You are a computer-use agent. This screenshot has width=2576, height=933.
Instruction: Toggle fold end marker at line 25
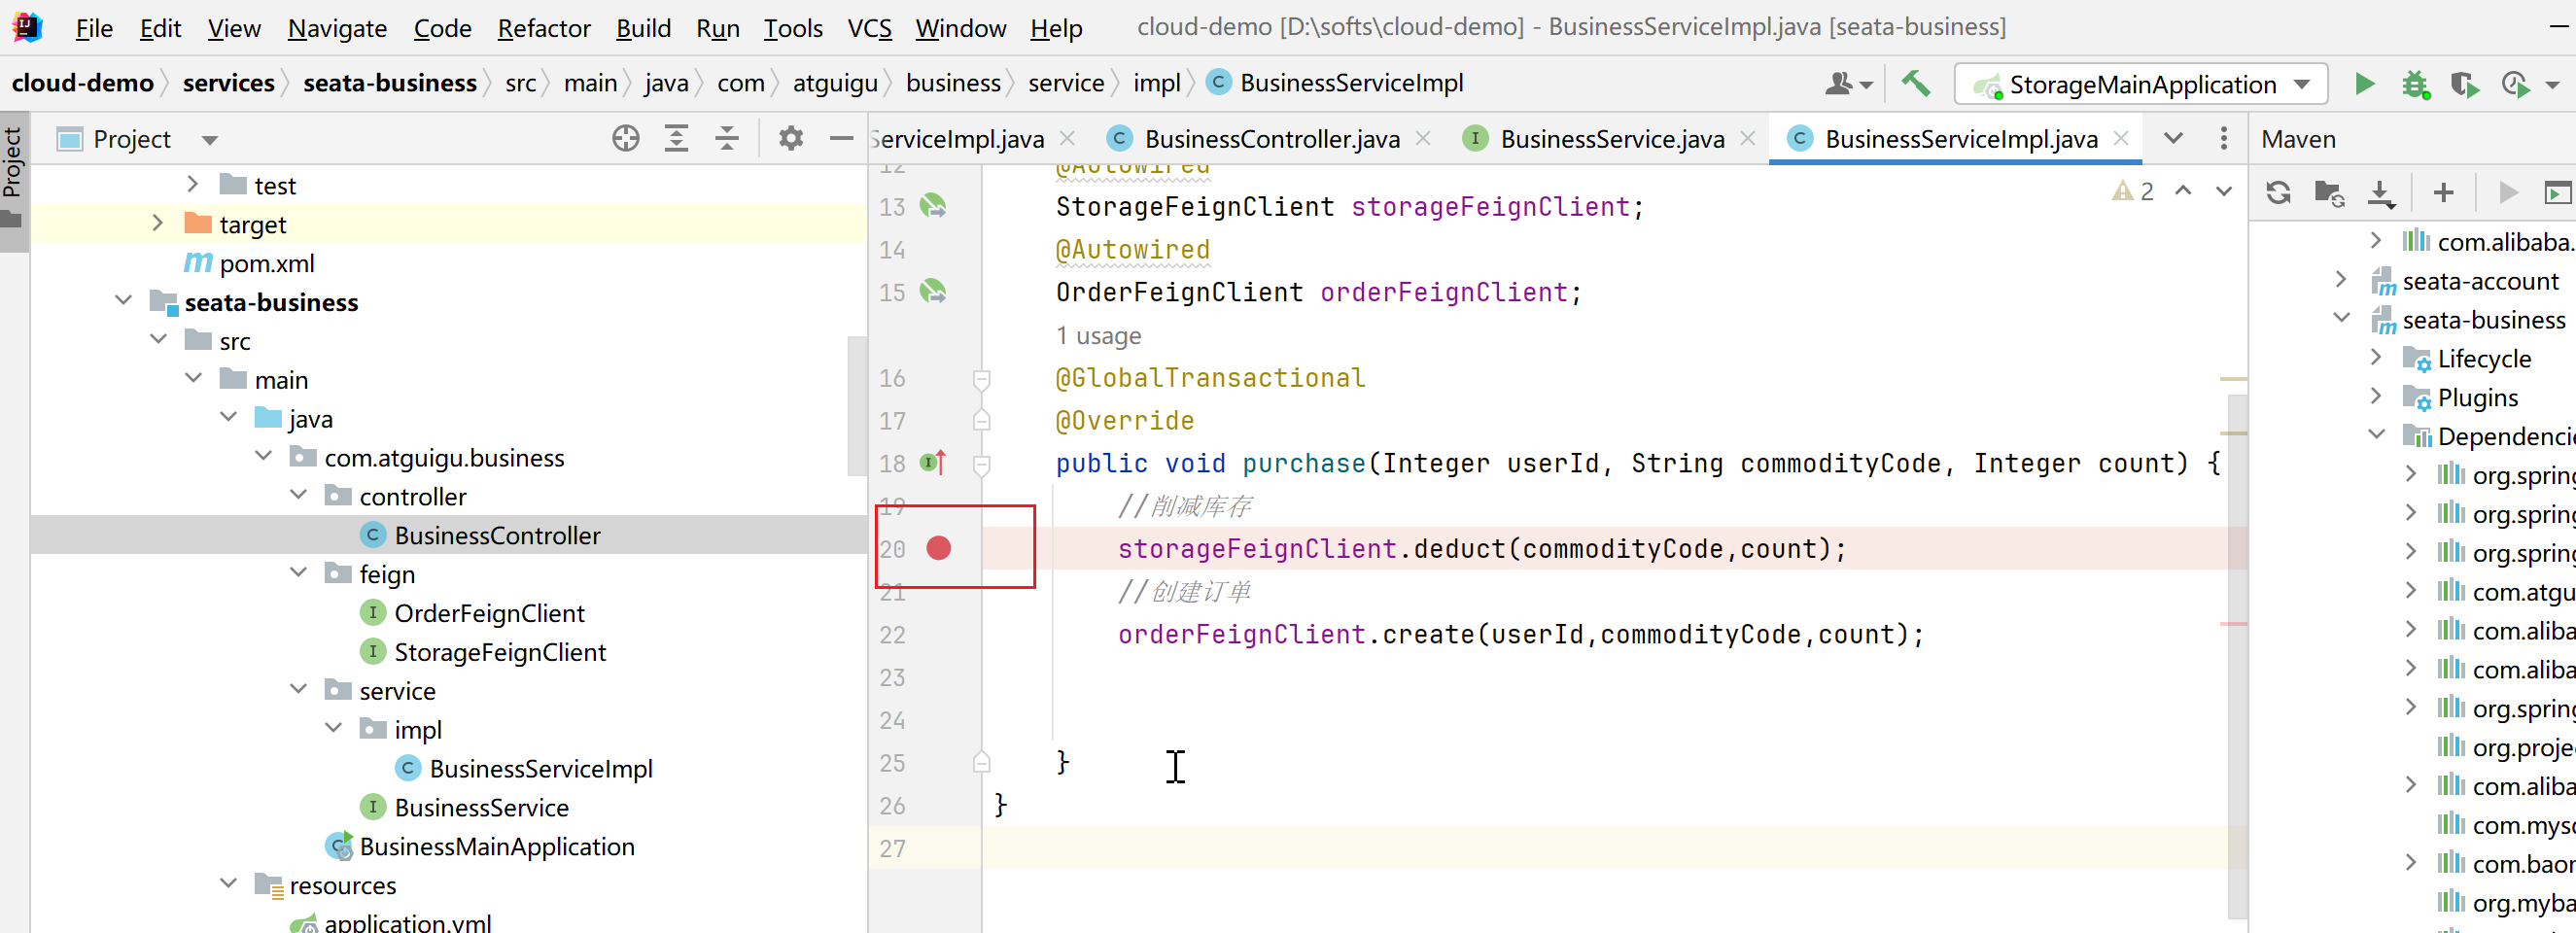[982, 763]
